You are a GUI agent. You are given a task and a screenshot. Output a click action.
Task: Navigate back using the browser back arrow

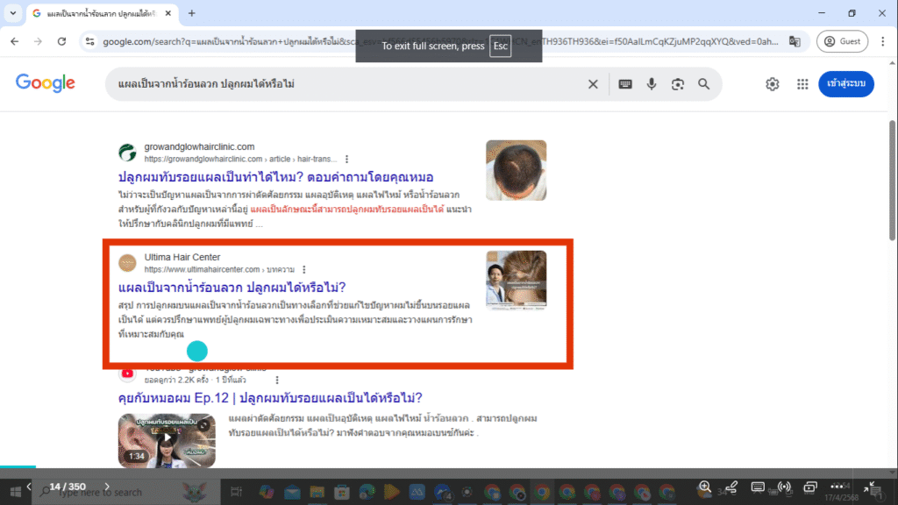tap(14, 41)
